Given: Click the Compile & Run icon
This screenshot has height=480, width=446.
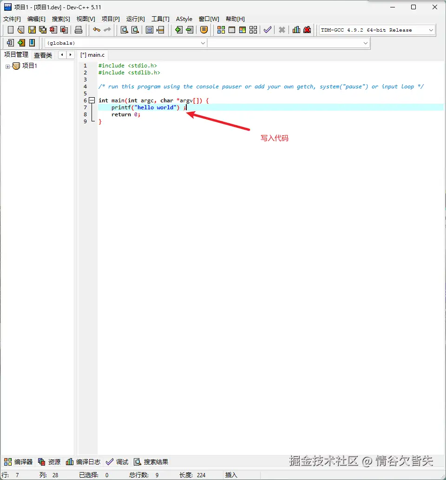Looking at the screenshot, I should [x=243, y=30].
